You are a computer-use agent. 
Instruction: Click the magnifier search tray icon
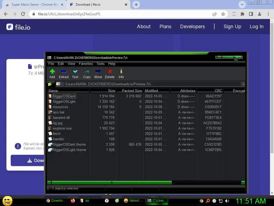pos(208,201)
